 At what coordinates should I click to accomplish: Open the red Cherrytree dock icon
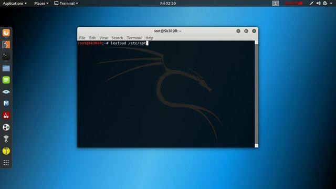6,115
